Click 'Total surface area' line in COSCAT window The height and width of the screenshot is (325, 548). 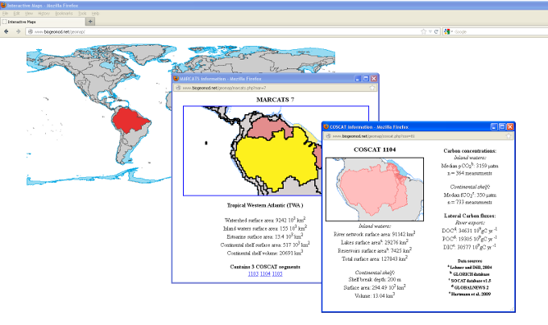click(x=375, y=259)
